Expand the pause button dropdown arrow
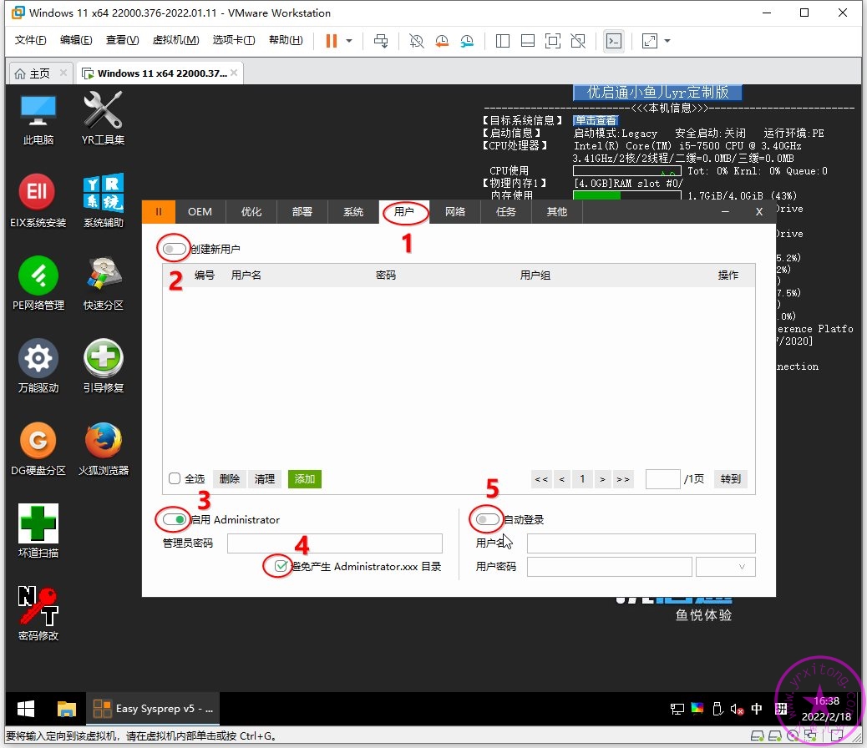This screenshot has width=867, height=748. (x=349, y=41)
